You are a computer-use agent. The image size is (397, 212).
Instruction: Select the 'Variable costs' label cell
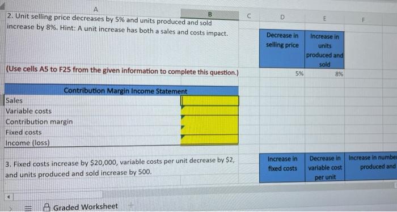[92, 111]
